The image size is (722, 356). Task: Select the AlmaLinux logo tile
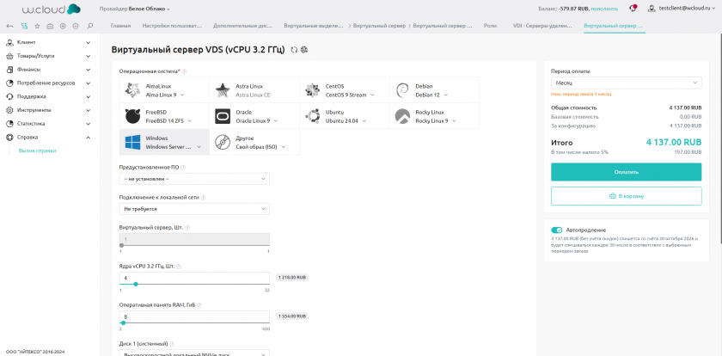point(132,90)
